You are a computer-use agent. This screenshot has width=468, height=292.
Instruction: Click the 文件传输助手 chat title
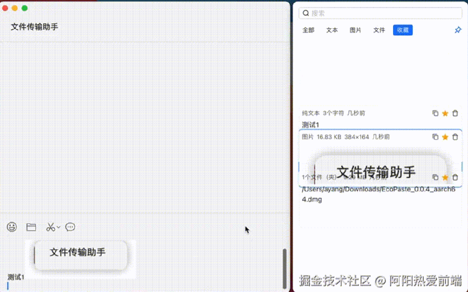(34, 27)
